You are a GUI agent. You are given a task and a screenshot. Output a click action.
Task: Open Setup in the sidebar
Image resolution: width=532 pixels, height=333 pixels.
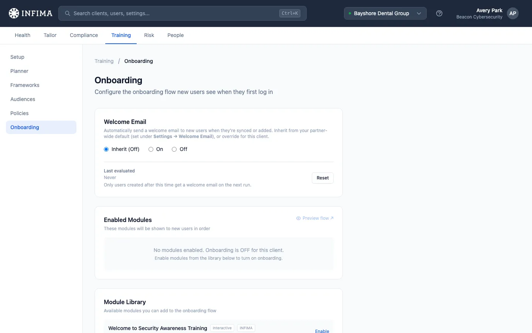[x=41, y=57]
